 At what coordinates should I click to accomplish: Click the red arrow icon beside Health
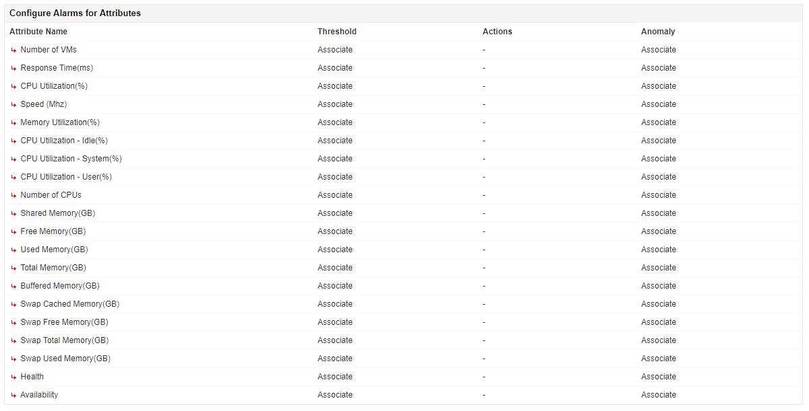pos(13,377)
